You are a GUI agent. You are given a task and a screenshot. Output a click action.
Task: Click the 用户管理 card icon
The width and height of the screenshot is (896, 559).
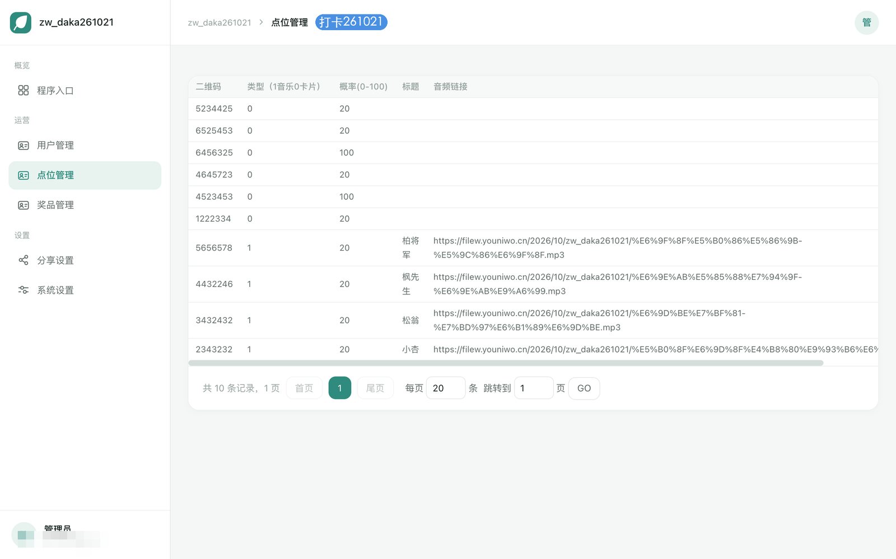24,145
